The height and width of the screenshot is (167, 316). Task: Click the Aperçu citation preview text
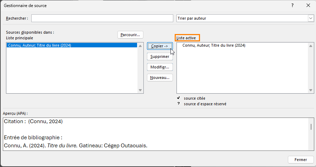coord(33,122)
